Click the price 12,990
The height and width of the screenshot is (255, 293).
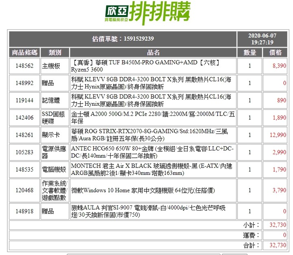[x=278, y=135]
